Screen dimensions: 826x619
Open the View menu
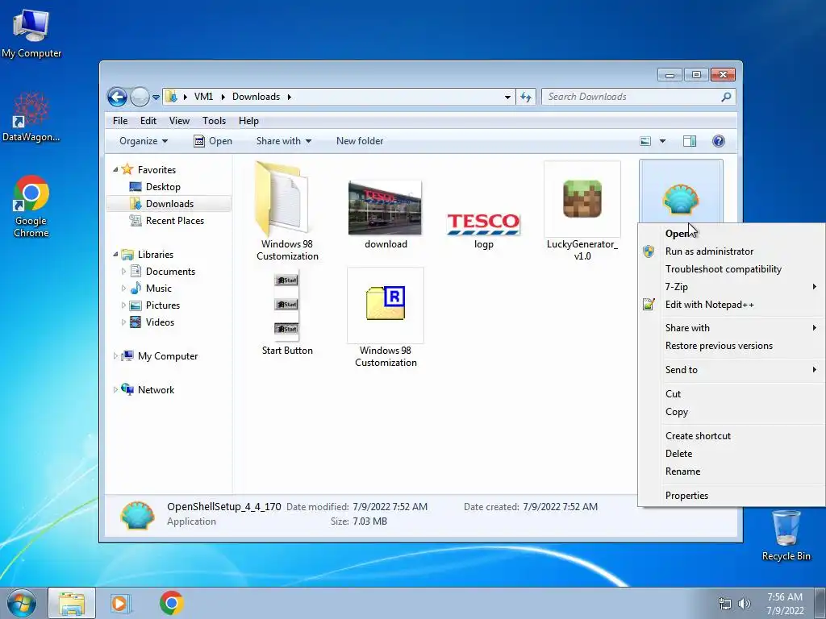[179, 121]
